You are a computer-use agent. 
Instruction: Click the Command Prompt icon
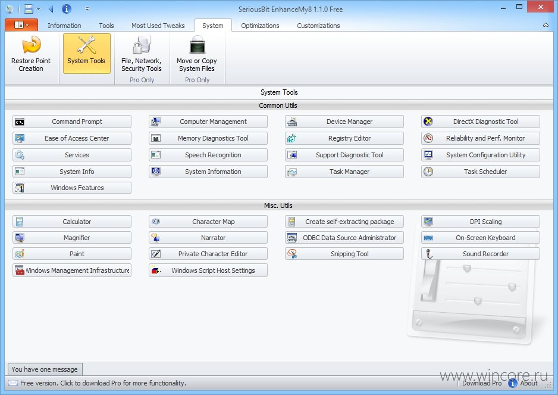20,122
